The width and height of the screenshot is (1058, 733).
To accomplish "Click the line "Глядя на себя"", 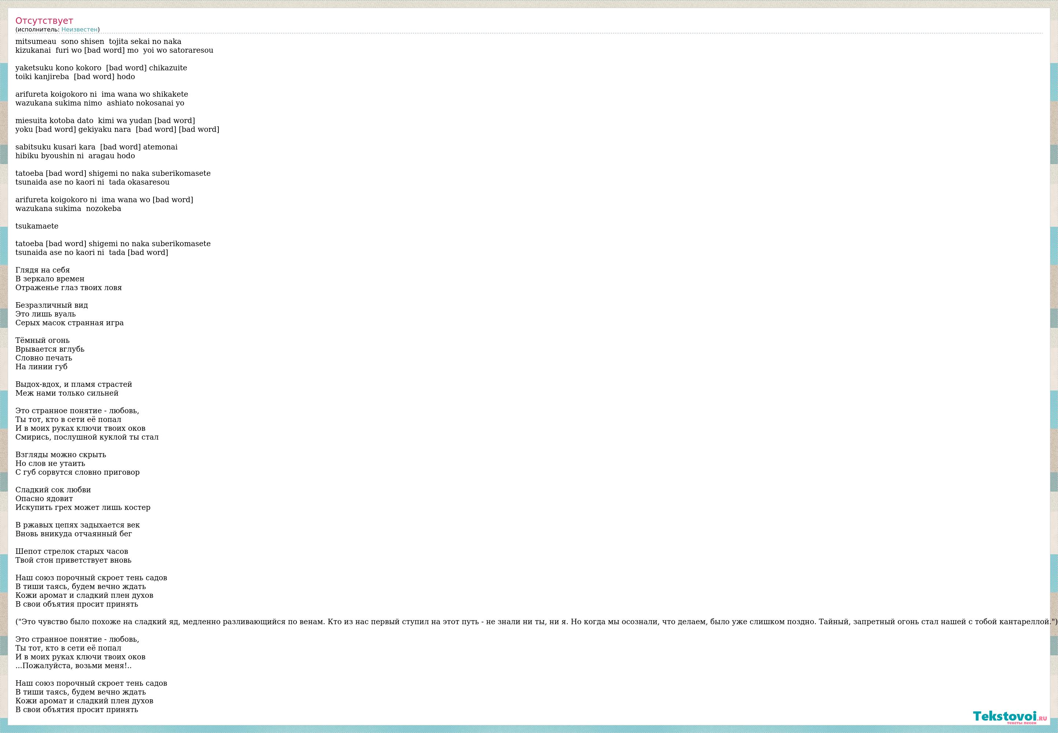I will coord(43,270).
